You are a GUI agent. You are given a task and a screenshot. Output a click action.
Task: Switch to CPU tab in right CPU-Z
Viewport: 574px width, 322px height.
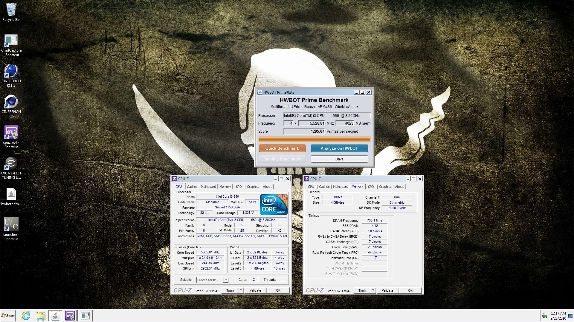[x=311, y=187]
